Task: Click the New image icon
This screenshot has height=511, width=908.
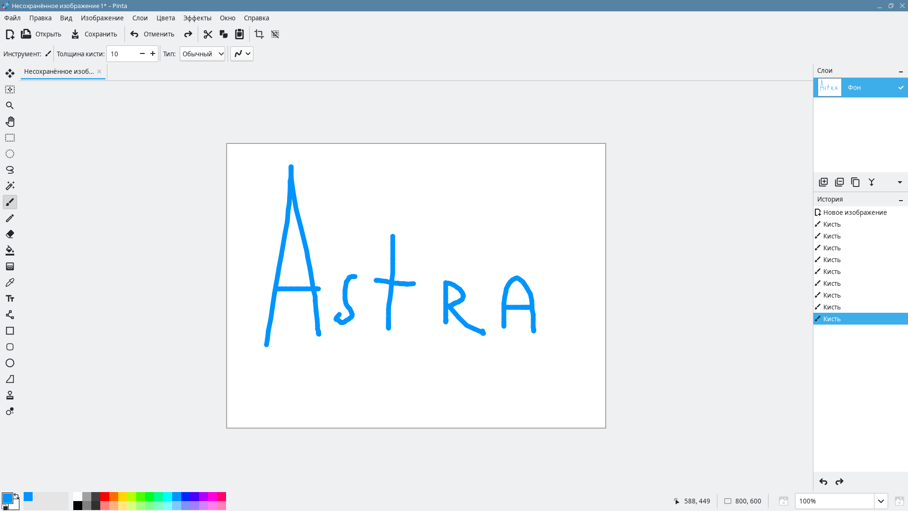Action: (10, 34)
